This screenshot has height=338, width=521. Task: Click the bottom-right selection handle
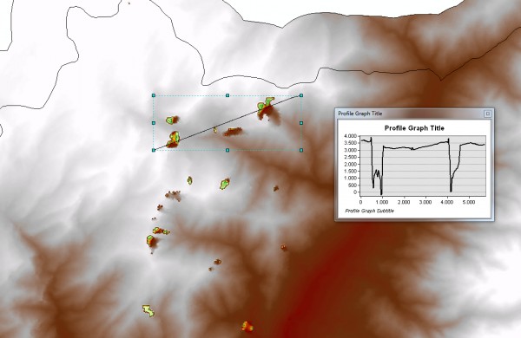pos(301,150)
